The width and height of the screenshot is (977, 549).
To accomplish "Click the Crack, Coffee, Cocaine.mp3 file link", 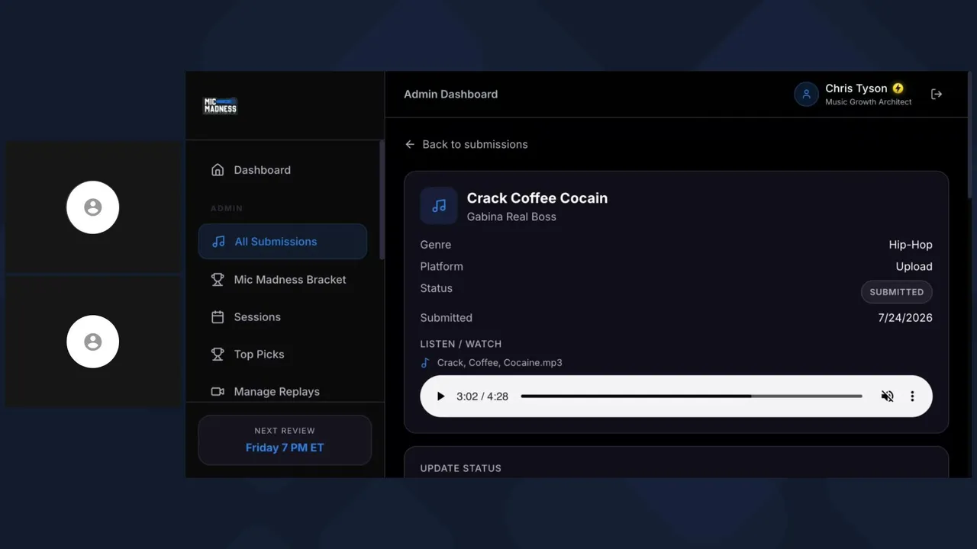I will pyautogui.click(x=500, y=363).
